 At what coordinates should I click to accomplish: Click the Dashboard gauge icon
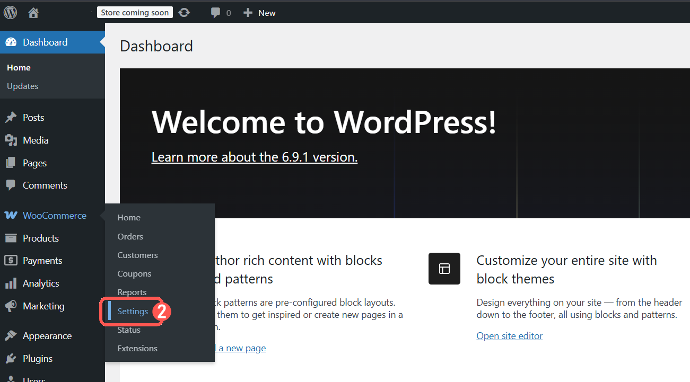11,42
